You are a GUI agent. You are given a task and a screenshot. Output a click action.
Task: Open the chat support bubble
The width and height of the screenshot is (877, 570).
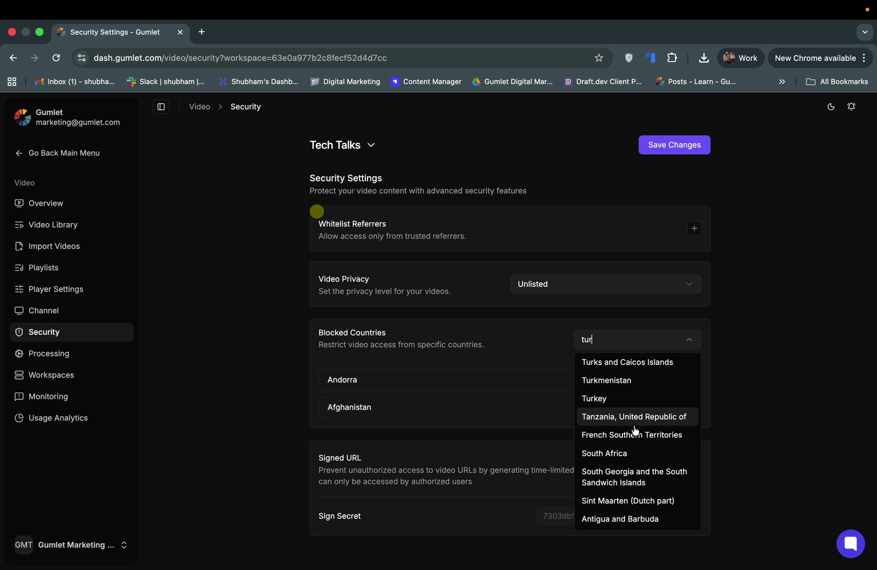click(850, 543)
